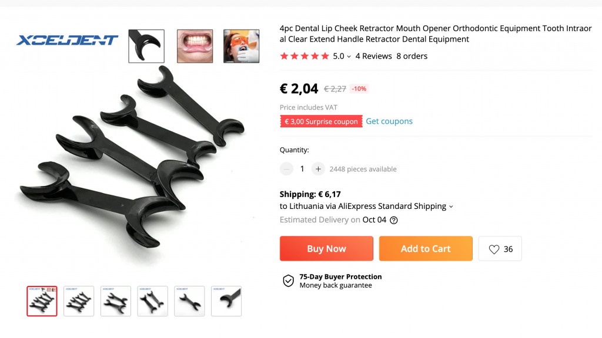Viewport: 602px width, 338px height.
Task: Increase quantity with the plus button
Action: click(x=318, y=169)
